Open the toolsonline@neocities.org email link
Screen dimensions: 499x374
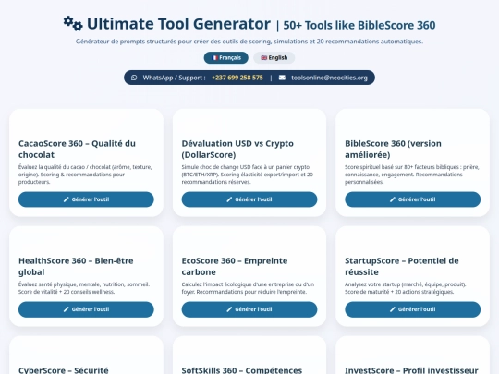(329, 78)
